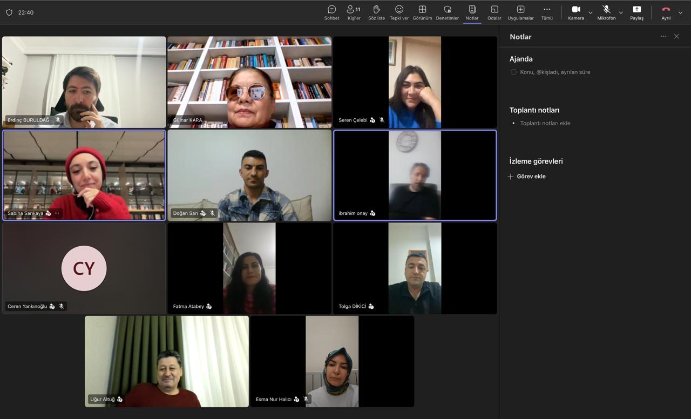Open Denetimler controls

(447, 12)
